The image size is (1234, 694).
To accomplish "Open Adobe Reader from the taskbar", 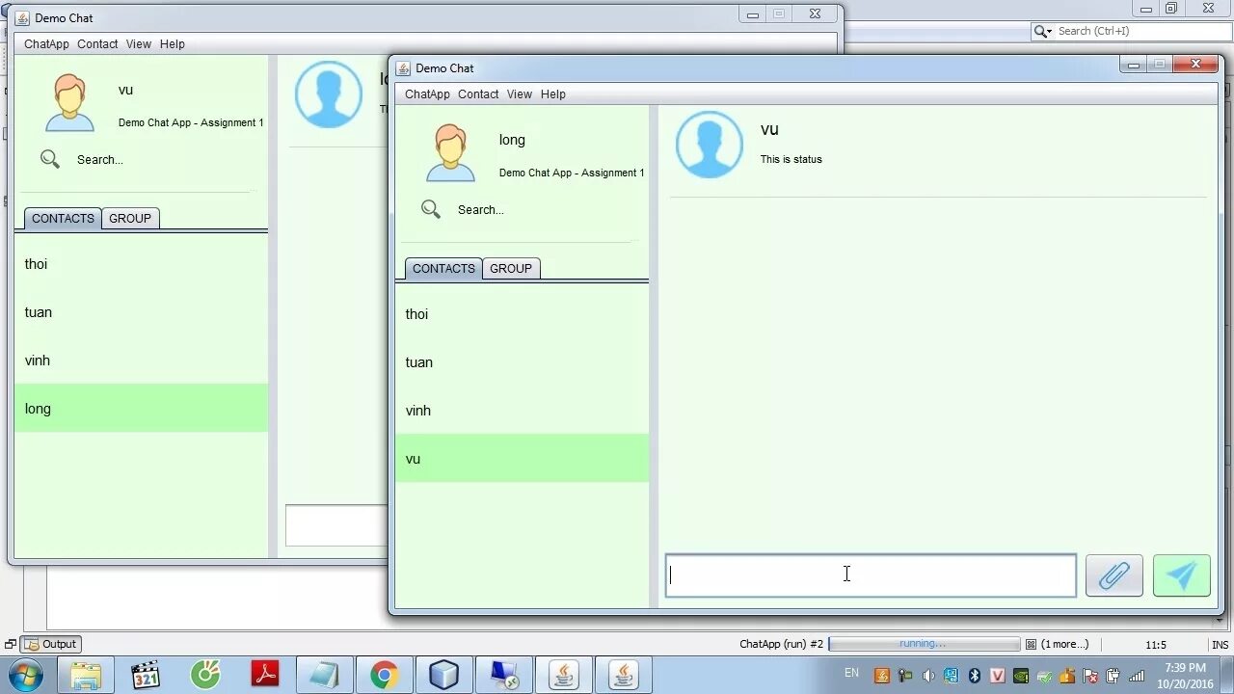I will tap(265, 675).
